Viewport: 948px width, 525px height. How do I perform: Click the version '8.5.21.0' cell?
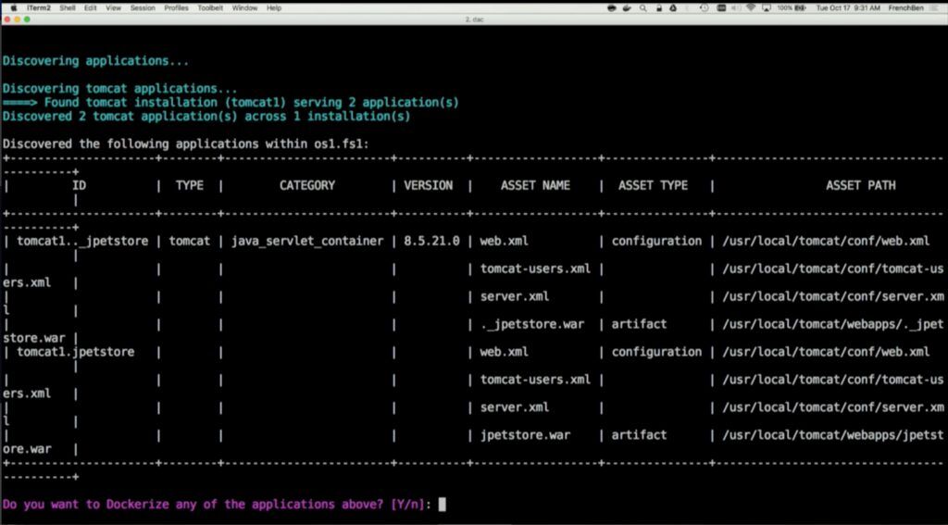(x=431, y=242)
